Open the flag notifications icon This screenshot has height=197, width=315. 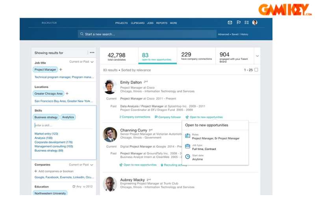pyautogui.click(x=239, y=22)
